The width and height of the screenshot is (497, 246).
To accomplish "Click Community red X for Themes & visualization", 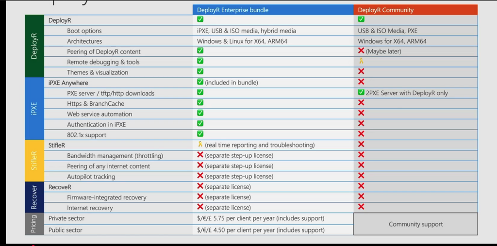I will point(361,71).
